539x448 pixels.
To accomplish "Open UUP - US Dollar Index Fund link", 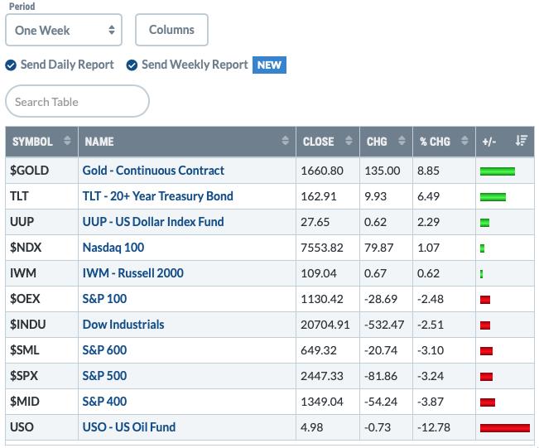I will 153,222.
